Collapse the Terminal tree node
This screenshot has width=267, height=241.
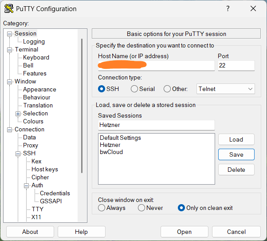(9, 50)
